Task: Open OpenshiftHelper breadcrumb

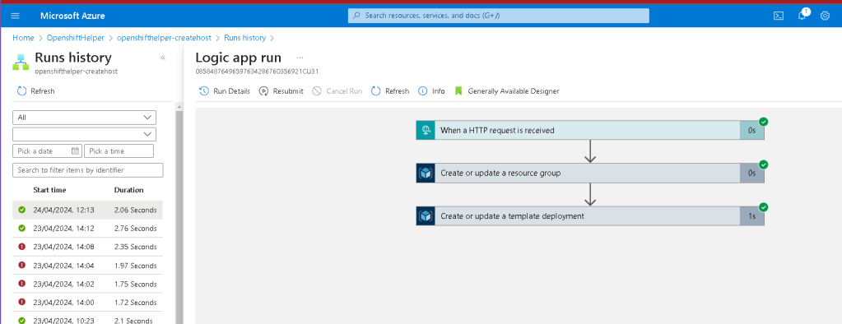Action: tap(75, 38)
